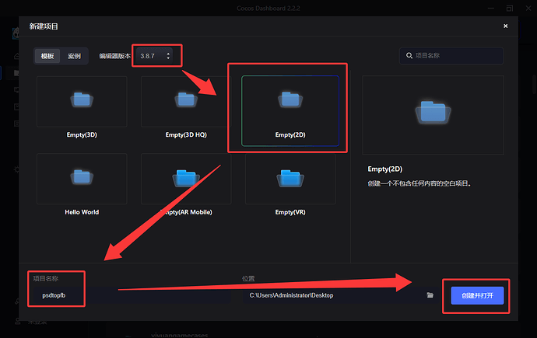Click the Empty(2D) preview title

[x=385, y=169]
